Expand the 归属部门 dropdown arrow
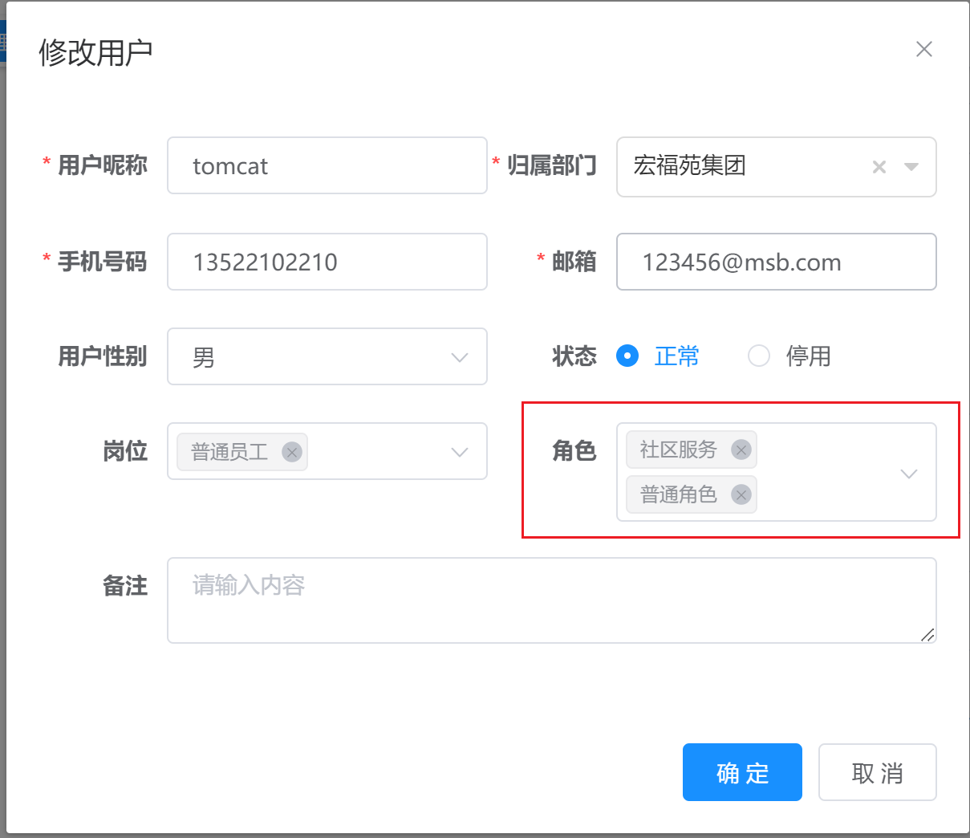The image size is (970, 838). point(911,167)
